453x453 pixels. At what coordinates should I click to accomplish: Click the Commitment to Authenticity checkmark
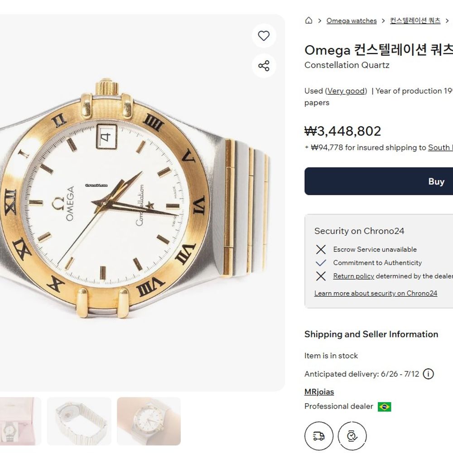(321, 263)
